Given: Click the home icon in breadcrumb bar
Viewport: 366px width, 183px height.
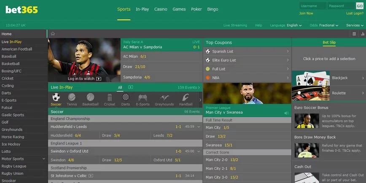Looking at the screenshot, I should click(x=53, y=34).
